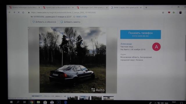
Task: Show hidden tray icons chevron
Action: pyautogui.click(x=155, y=103)
